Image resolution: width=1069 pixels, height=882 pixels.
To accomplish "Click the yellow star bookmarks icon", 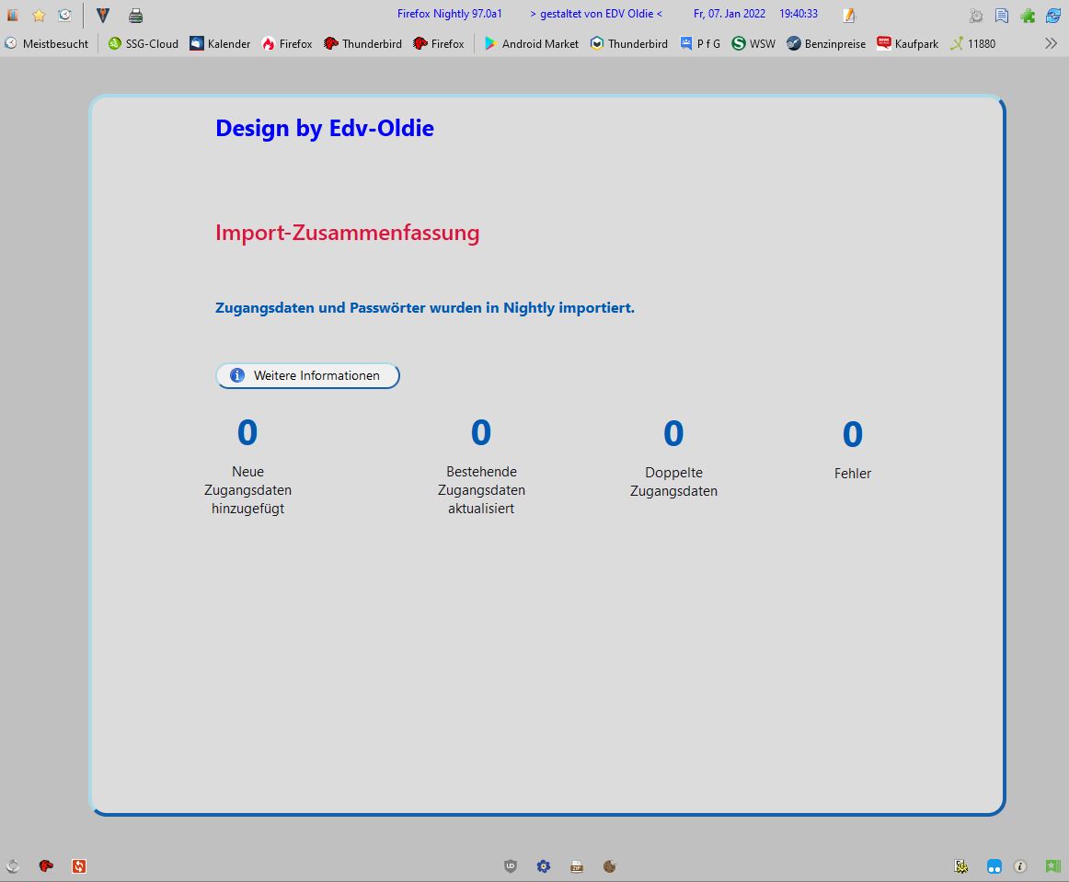I will (x=39, y=15).
